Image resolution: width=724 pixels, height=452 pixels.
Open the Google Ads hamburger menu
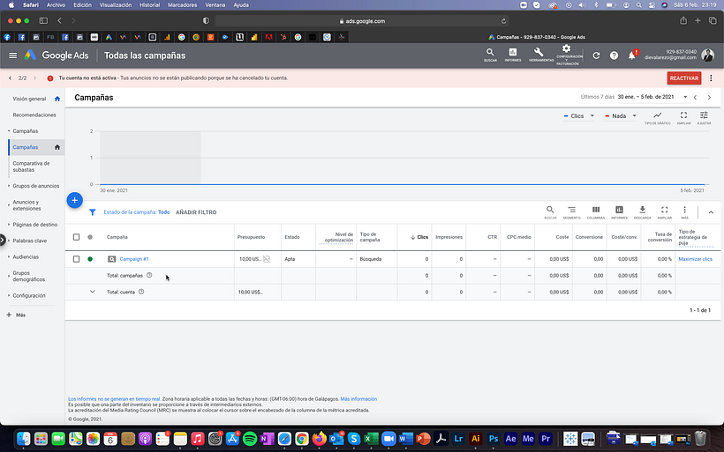(13, 56)
